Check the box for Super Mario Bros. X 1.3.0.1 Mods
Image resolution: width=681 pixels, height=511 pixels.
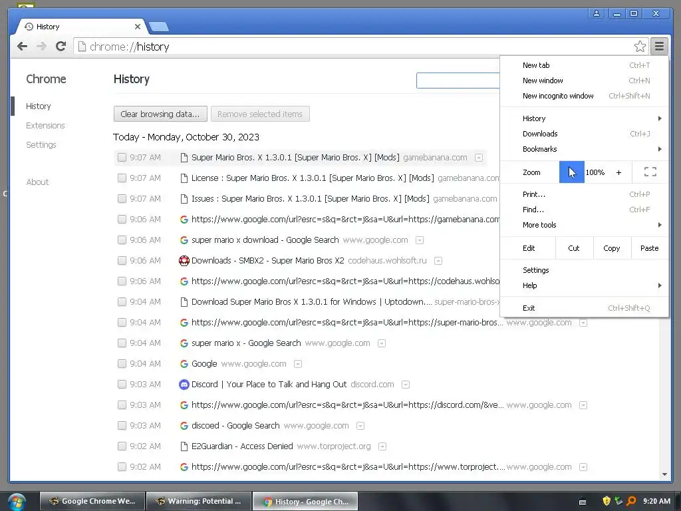tap(122, 157)
